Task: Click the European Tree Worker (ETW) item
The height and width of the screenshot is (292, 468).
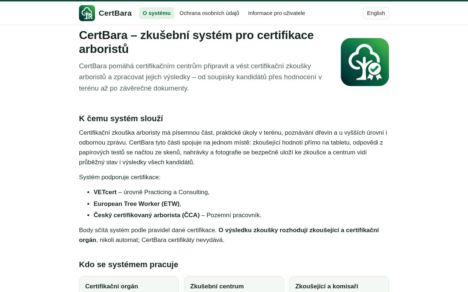Action: (x=137, y=204)
